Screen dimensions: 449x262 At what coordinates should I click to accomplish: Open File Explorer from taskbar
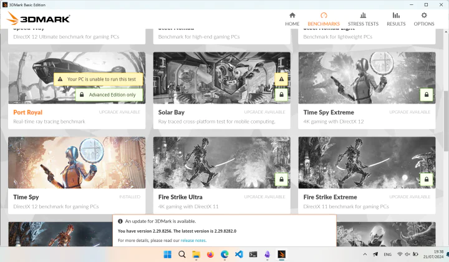[x=196, y=255]
